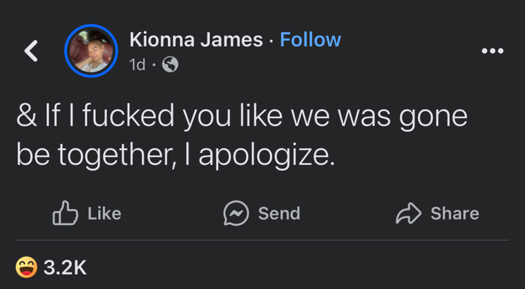This screenshot has height=289, width=525.
Task: Click the globe public audience icon
Action: tap(170, 64)
